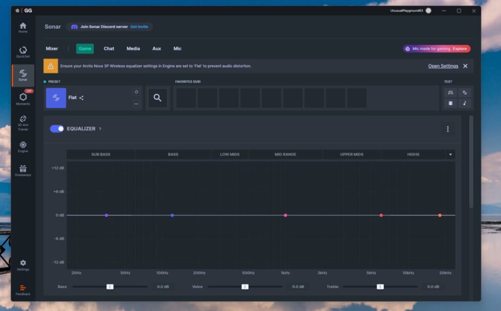
Task: Click the Treble slider handle
Action: (380, 287)
